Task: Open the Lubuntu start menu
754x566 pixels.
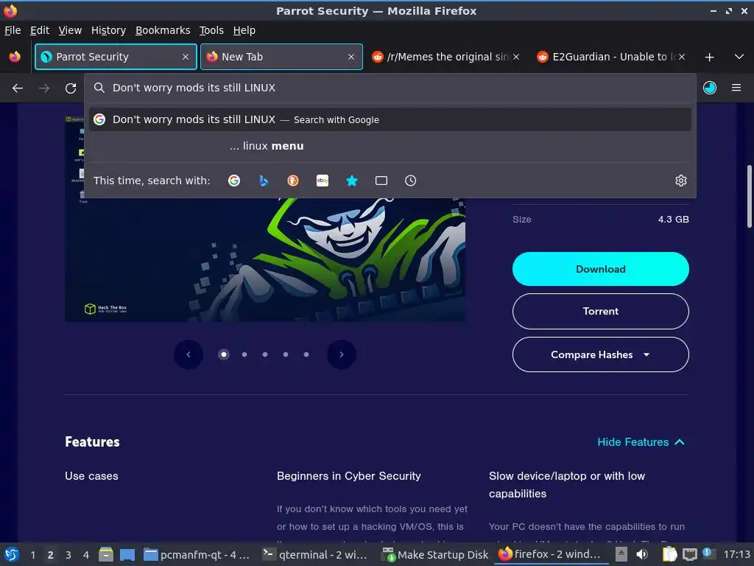Action: pyautogui.click(x=12, y=554)
